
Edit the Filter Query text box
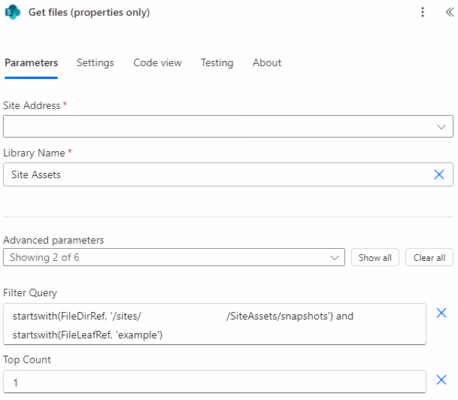tap(214, 324)
